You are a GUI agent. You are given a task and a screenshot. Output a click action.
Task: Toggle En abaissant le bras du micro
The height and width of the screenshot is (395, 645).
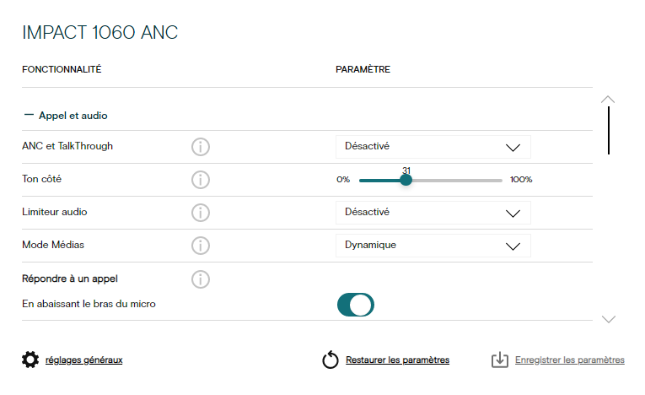(x=355, y=305)
